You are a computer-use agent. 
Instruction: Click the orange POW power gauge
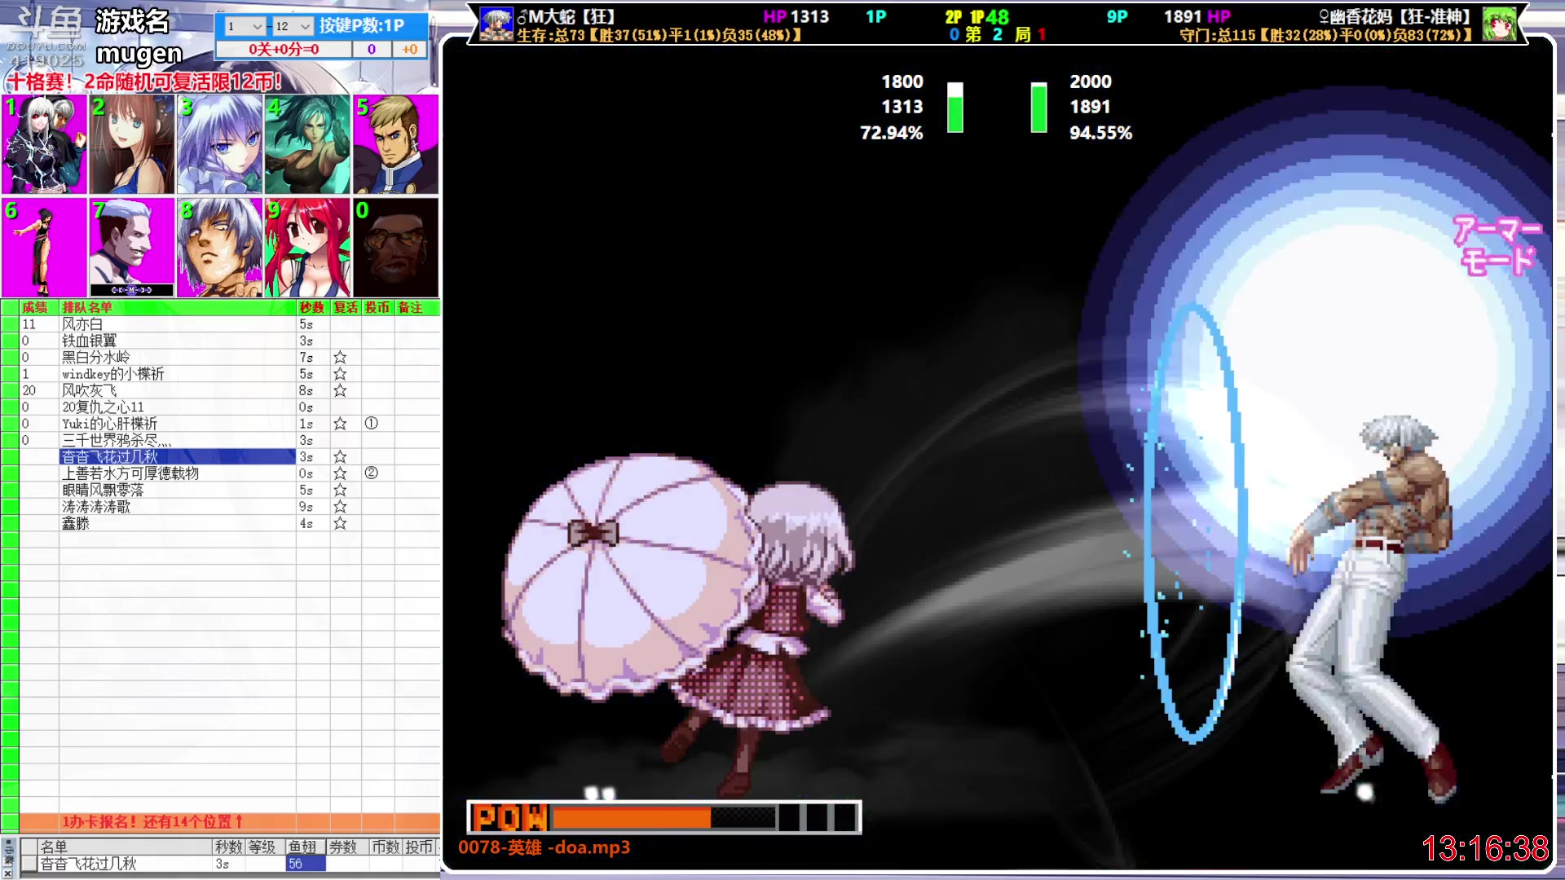tap(664, 817)
